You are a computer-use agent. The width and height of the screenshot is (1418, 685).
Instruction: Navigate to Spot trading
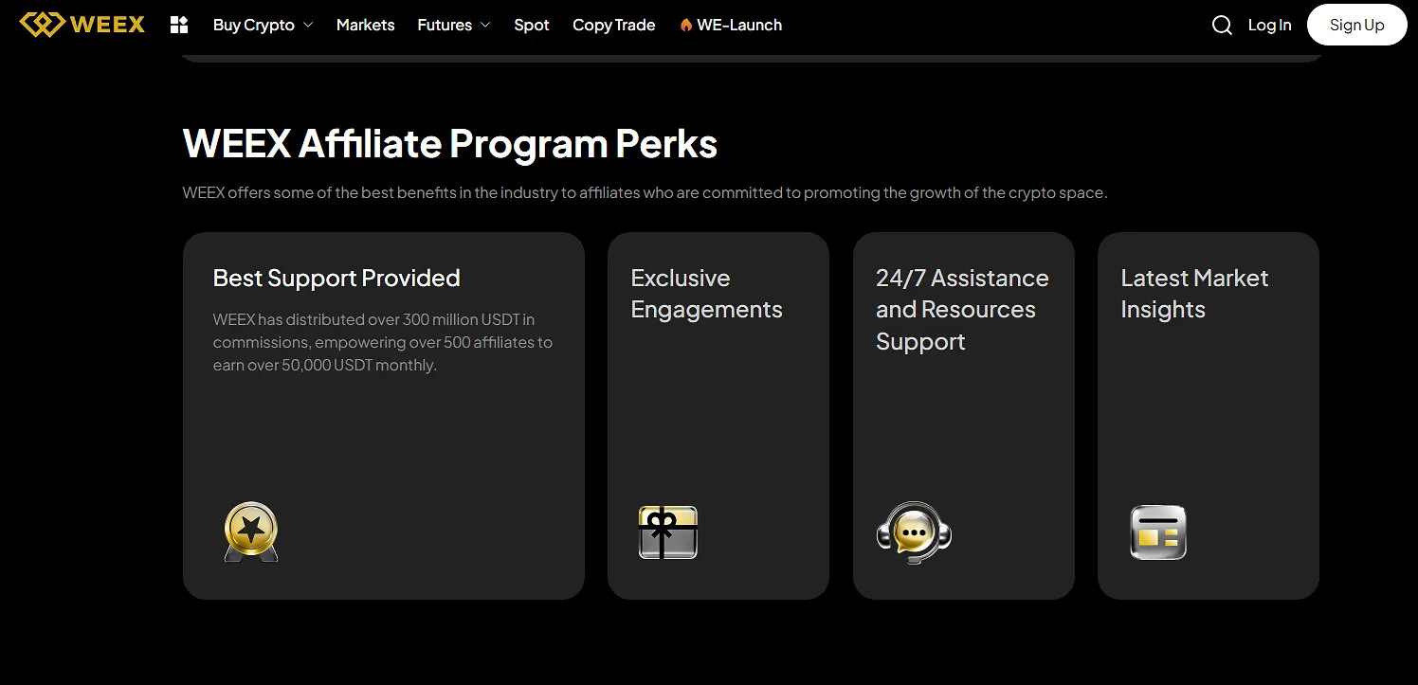click(532, 26)
